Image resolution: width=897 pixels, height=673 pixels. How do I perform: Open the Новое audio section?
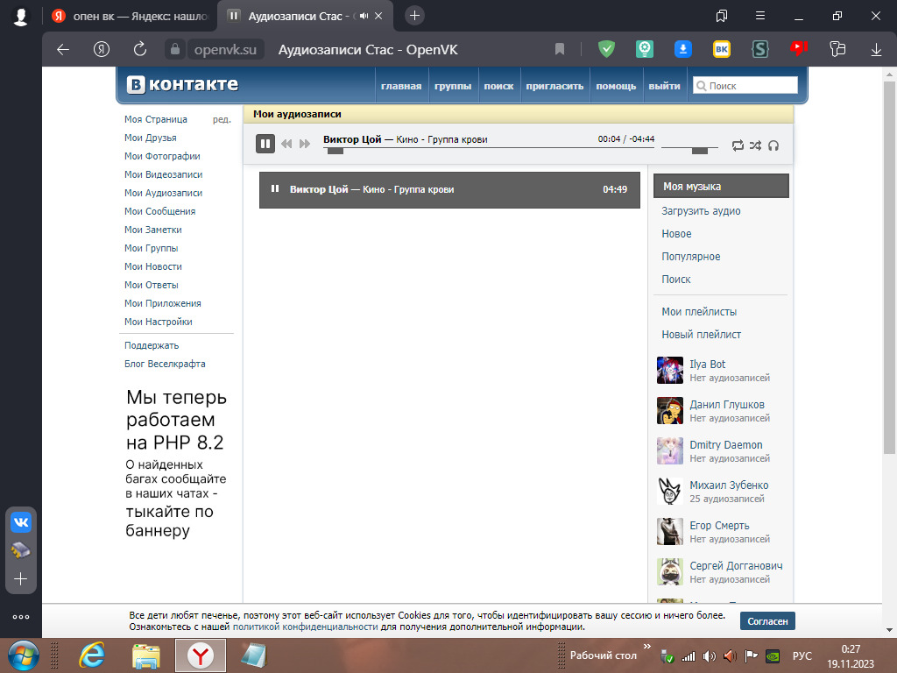(676, 233)
